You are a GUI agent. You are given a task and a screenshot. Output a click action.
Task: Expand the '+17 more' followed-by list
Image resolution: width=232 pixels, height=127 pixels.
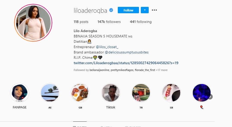161,70
